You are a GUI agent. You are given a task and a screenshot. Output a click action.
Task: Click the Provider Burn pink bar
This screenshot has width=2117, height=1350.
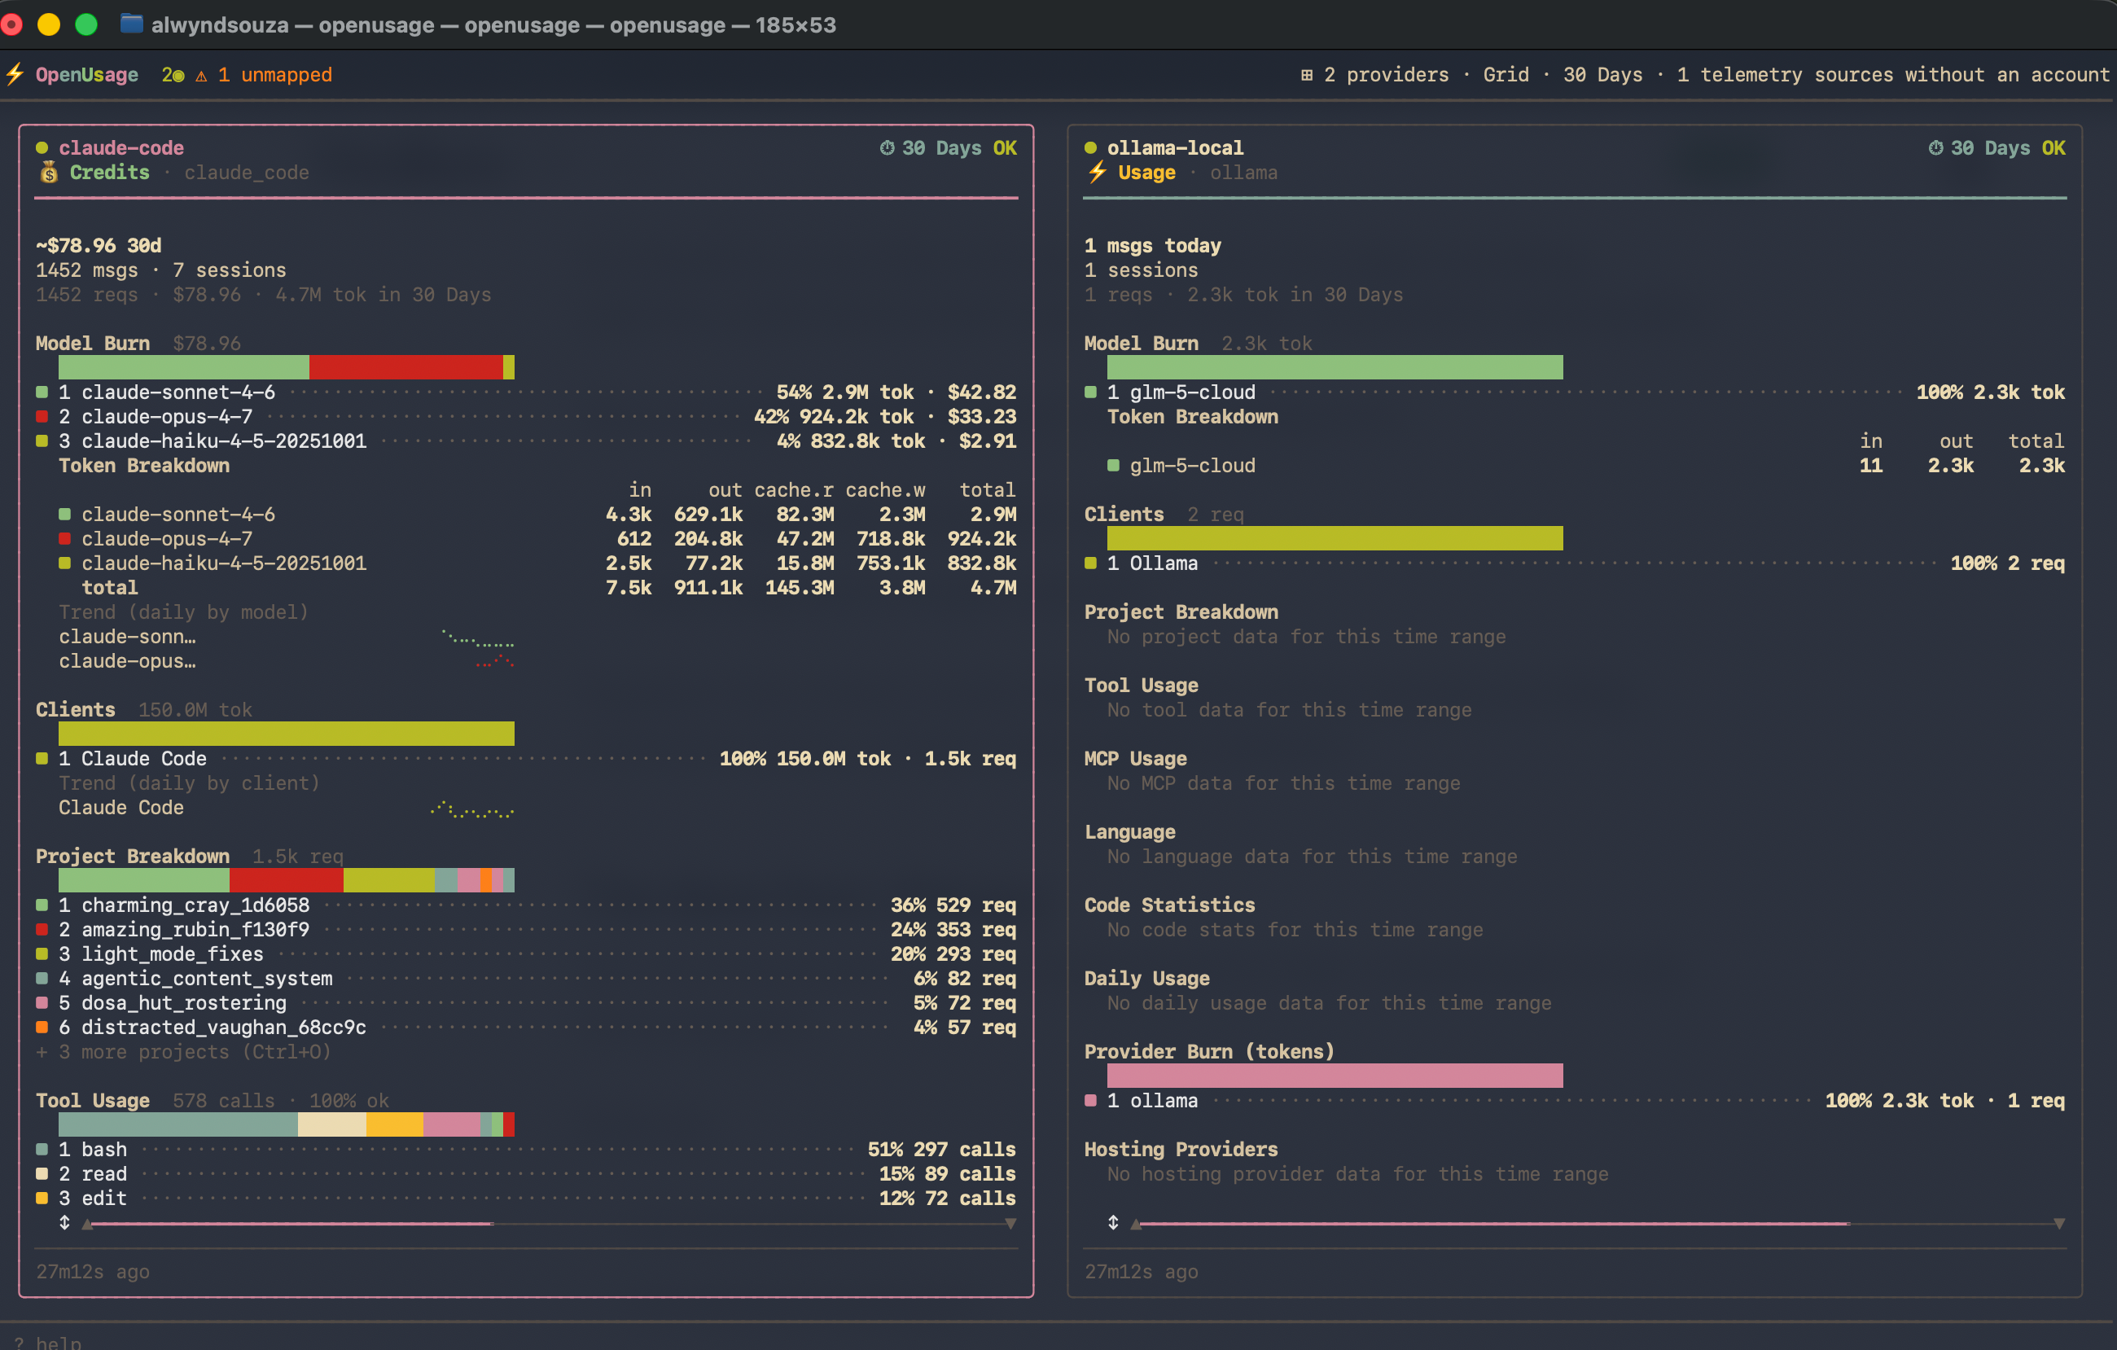1335,1075
